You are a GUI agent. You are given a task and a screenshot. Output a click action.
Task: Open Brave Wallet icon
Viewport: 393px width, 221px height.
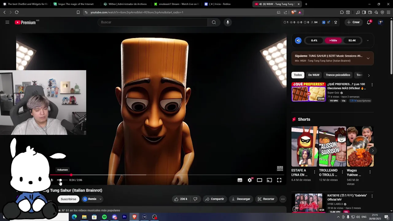coord(370,12)
